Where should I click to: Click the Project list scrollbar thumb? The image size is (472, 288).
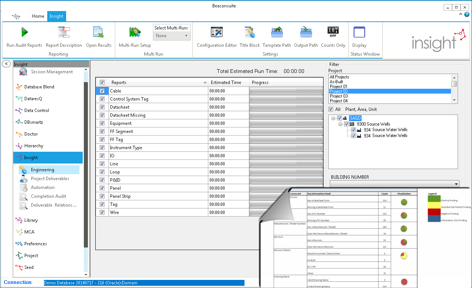tap(454, 84)
